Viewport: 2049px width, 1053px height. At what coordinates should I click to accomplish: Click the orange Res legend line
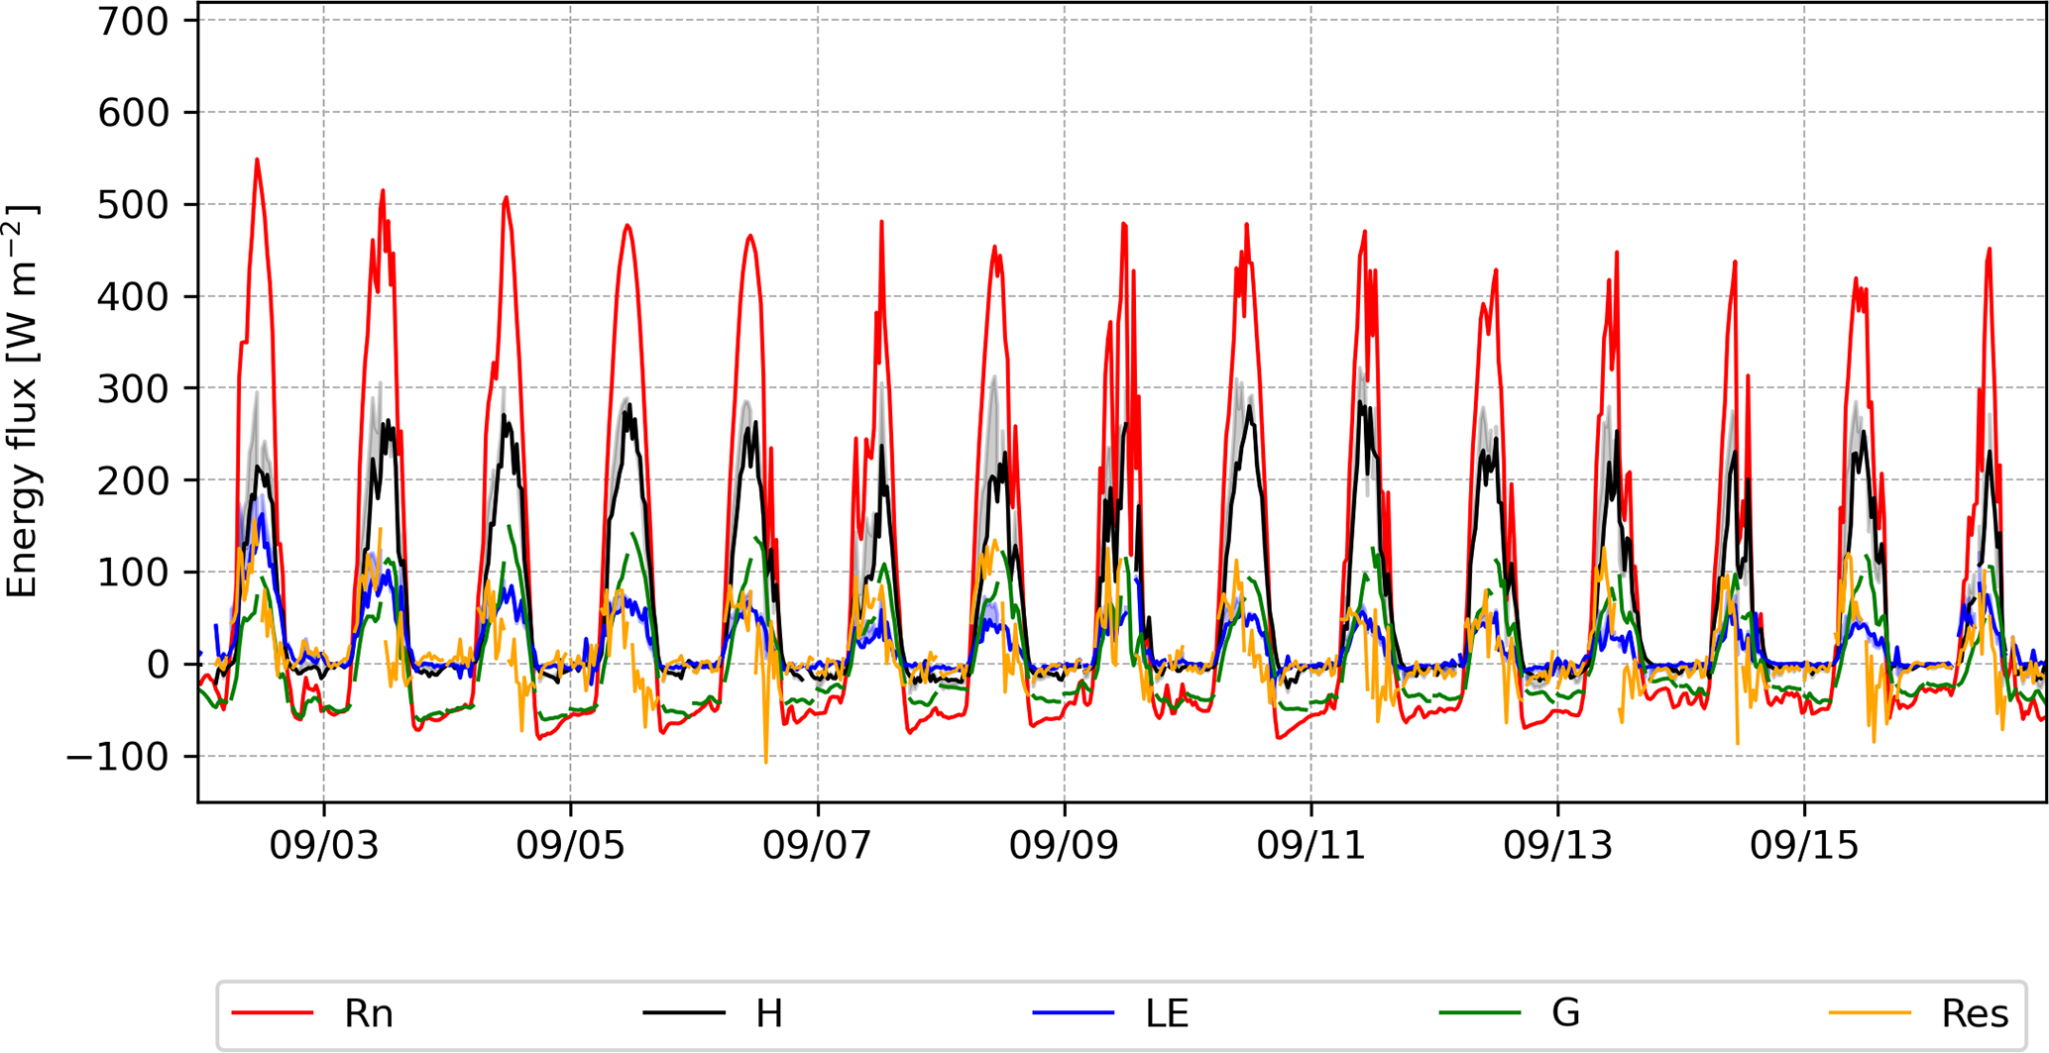(1870, 1013)
